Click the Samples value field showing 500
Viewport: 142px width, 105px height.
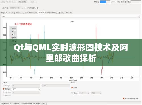coord(26,89)
